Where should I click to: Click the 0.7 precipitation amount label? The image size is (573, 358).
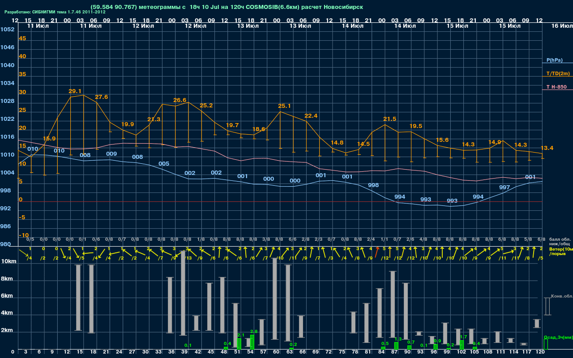(411, 342)
